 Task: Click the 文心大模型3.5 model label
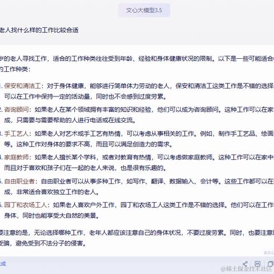[144, 10]
